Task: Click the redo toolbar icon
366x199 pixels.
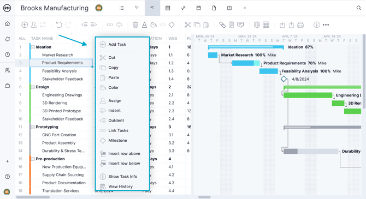Action: click(x=68, y=25)
